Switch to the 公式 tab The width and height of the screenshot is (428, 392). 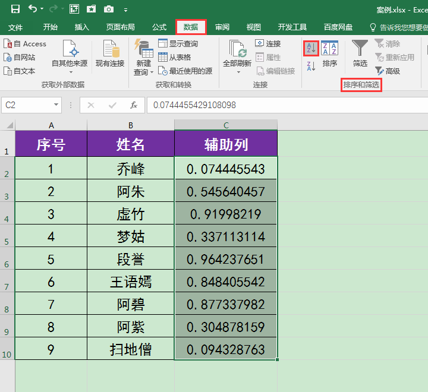[159, 27]
